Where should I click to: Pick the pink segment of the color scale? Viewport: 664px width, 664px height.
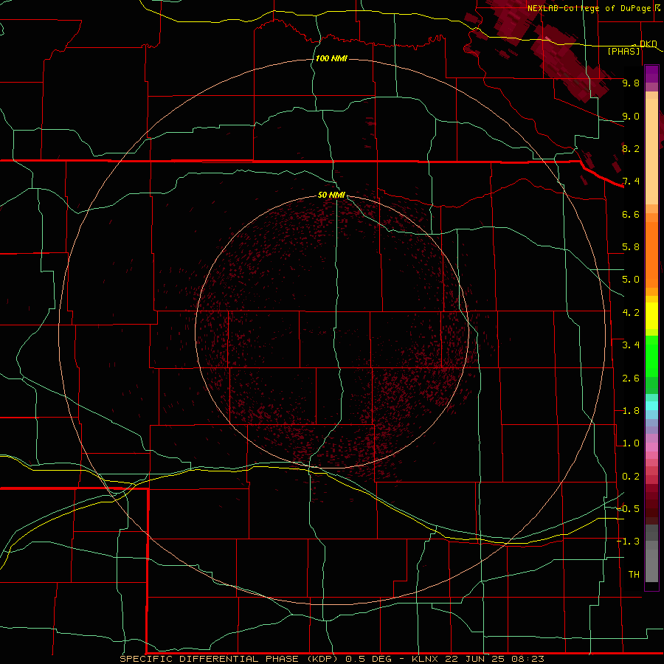tap(651, 447)
